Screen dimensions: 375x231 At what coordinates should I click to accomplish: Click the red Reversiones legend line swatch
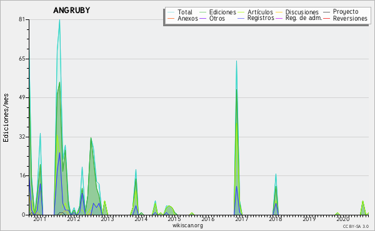point(326,18)
